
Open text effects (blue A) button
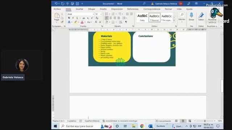point(69,22)
